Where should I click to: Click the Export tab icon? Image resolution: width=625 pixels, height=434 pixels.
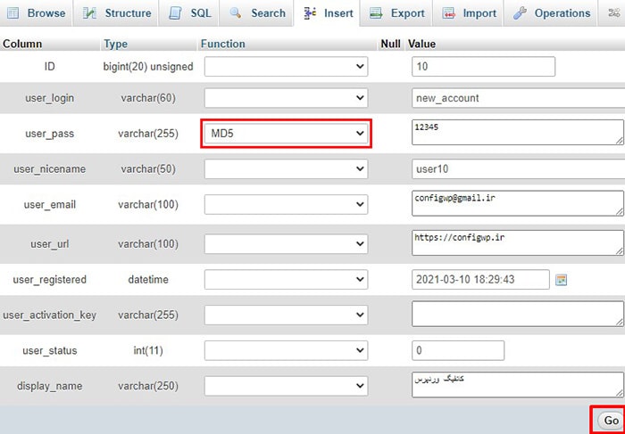(376, 13)
